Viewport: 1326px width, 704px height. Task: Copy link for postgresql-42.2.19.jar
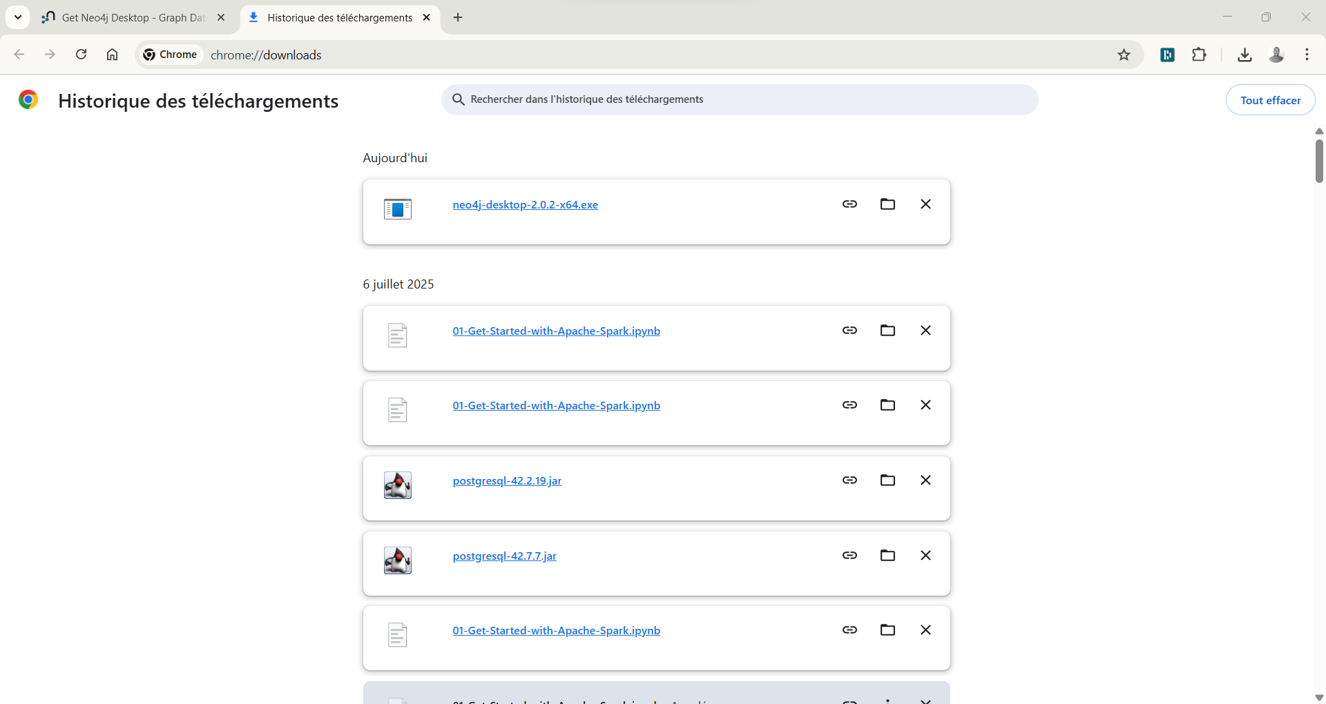click(849, 480)
